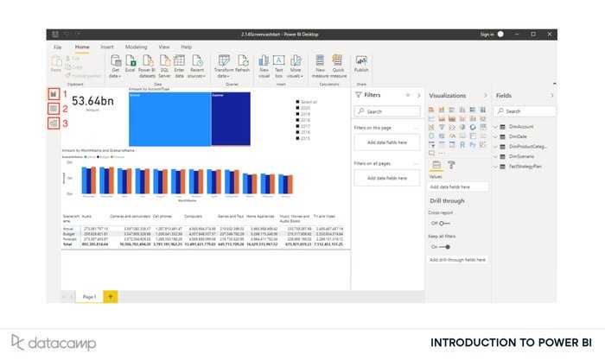Image resolution: width=605 pixels, height=360 pixels.
Task: Turn off Keep all filters
Action: click(x=444, y=247)
